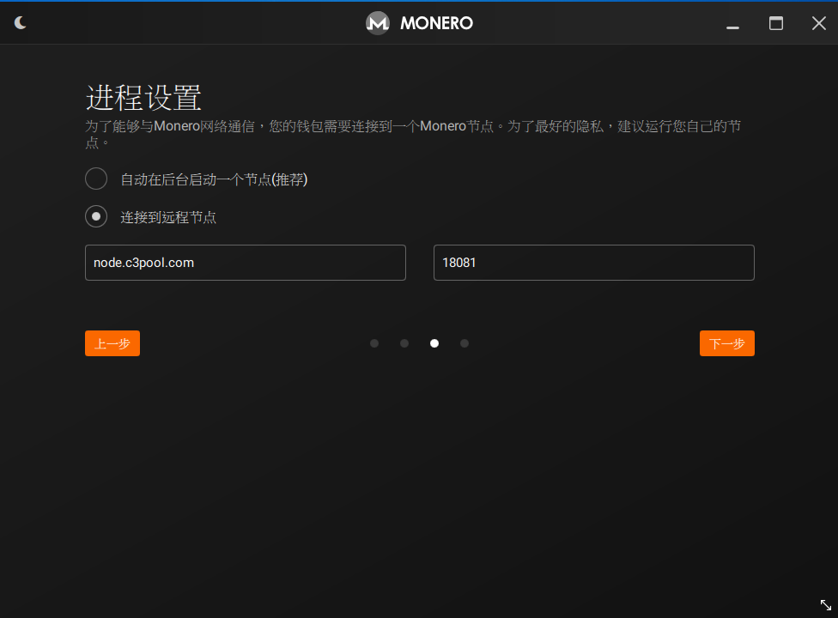Click the remote node address field node.c3pool.com
This screenshot has width=838, height=618.
click(x=246, y=263)
